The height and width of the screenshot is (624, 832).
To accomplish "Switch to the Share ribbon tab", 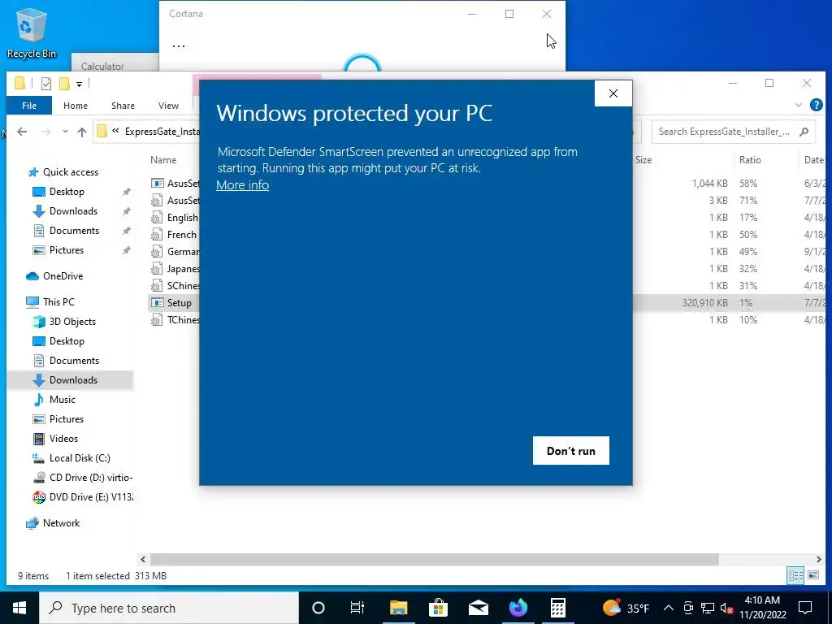I will point(123,106).
